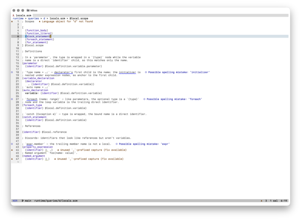Click the underlined word "declarator's" on line 18
This screenshot has width=301, height=220.
click(64, 72)
